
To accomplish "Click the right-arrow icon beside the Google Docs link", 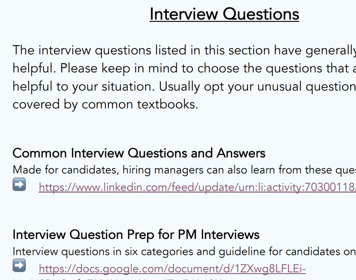I will click(x=19, y=265).
